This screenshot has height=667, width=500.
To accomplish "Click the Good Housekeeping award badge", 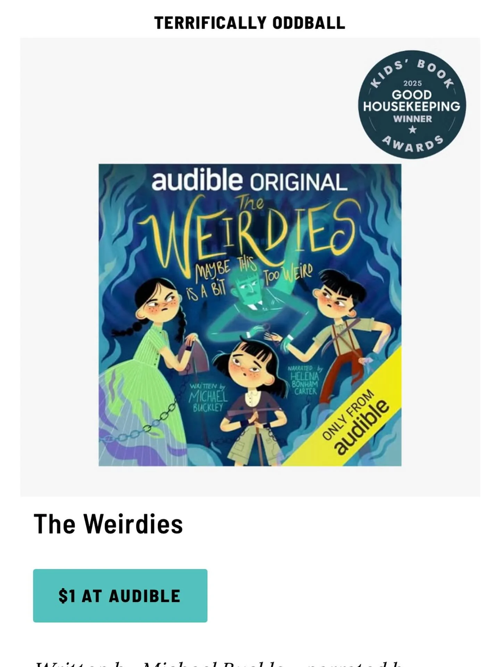I will tap(412, 105).
